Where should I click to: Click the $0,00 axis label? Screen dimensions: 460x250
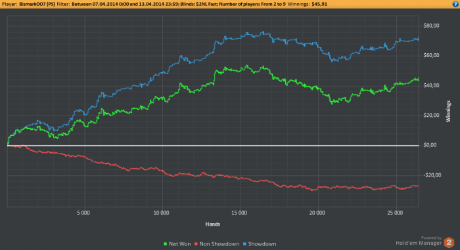(430, 145)
